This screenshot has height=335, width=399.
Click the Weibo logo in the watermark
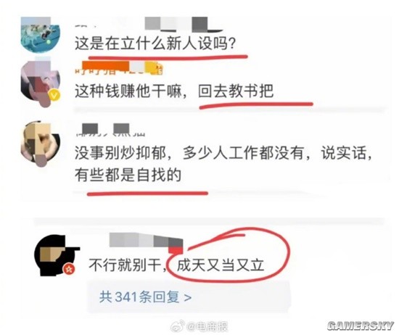point(177,326)
